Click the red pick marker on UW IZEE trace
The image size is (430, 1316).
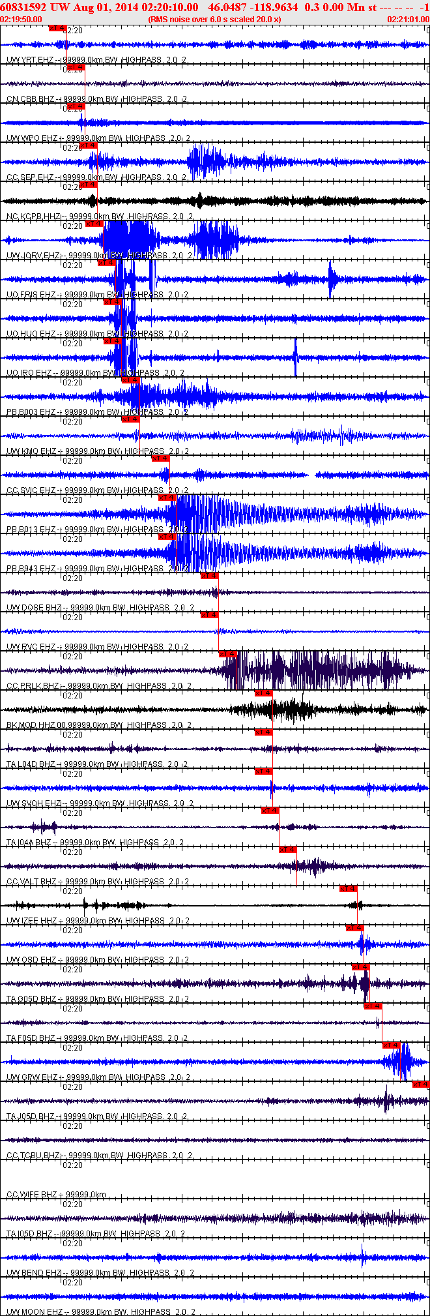click(x=348, y=889)
